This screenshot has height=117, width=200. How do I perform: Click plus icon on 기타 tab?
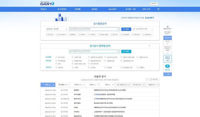(x=113, y=85)
